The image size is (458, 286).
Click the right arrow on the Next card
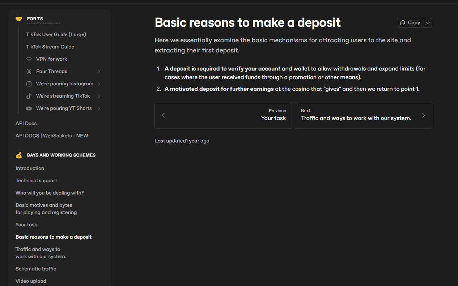click(423, 115)
